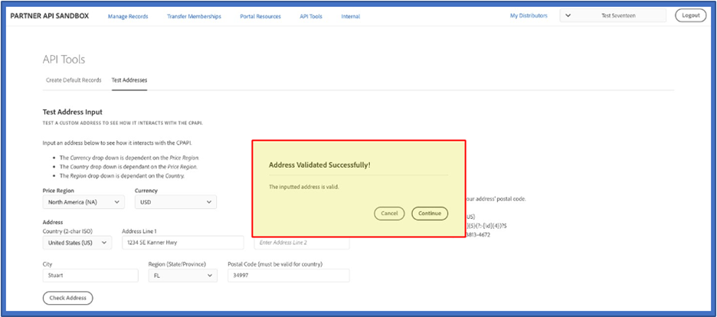Click the Continue button in the dialog

tap(430, 213)
